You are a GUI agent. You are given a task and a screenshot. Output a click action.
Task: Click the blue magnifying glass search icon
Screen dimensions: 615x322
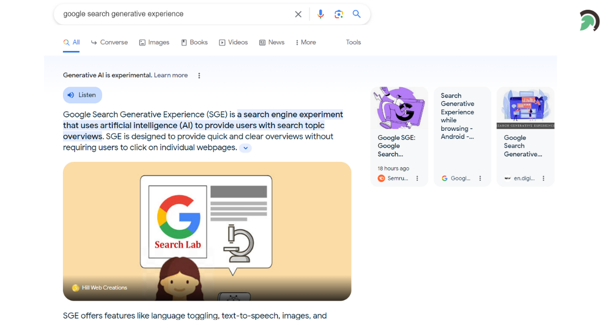[x=357, y=14]
